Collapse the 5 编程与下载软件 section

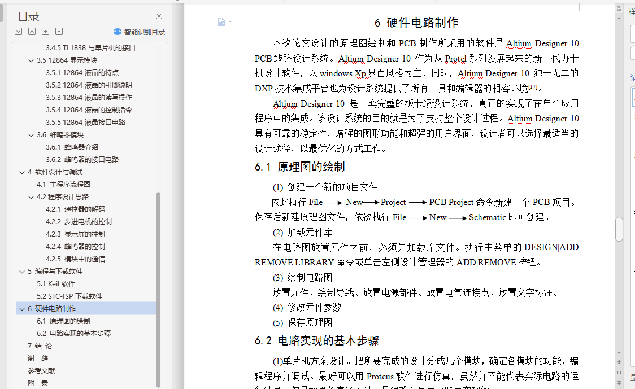(x=22, y=272)
